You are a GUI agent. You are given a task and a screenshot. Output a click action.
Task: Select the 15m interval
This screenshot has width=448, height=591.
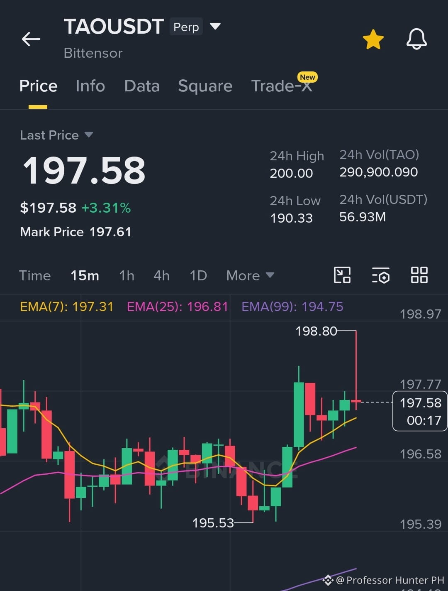click(x=85, y=275)
